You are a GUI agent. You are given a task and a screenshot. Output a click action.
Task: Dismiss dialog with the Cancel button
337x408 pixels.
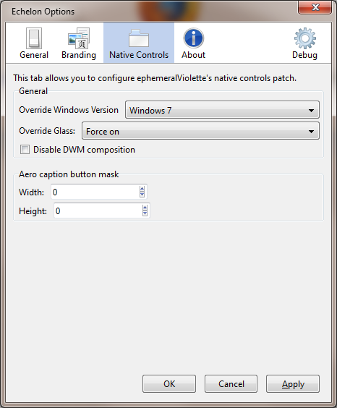231,384
